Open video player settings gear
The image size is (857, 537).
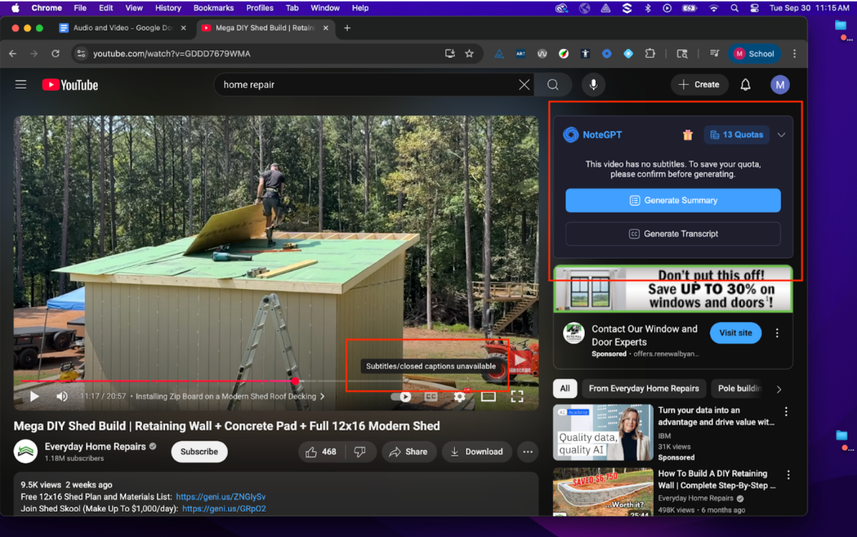(459, 396)
